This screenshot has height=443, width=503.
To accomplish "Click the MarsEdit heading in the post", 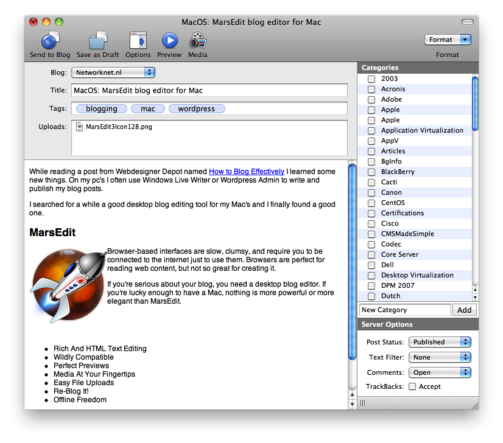I will (52, 232).
